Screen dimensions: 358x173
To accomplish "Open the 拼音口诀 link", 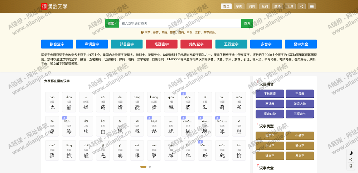I will click(270, 114).
